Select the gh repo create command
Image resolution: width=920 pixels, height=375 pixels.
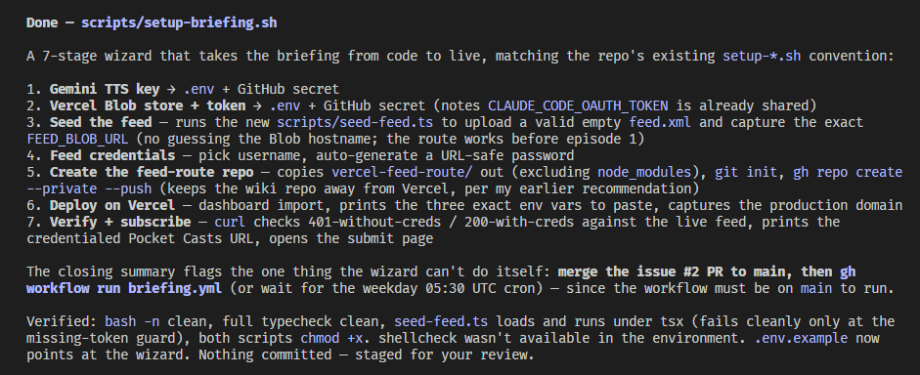848,172
